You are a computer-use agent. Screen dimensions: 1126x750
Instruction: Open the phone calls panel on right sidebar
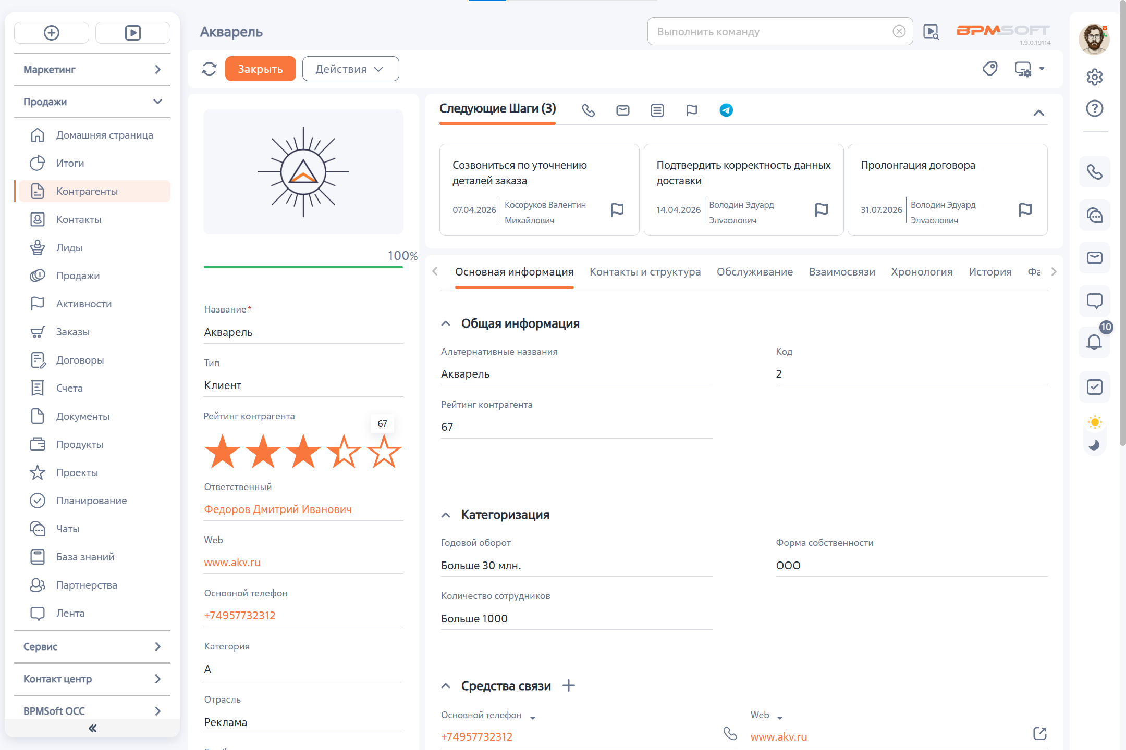pos(1094,172)
